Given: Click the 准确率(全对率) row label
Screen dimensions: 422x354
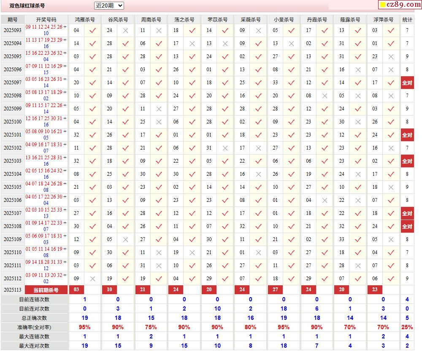Looking at the screenshot, I should pyautogui.click(x=34, y=327).
